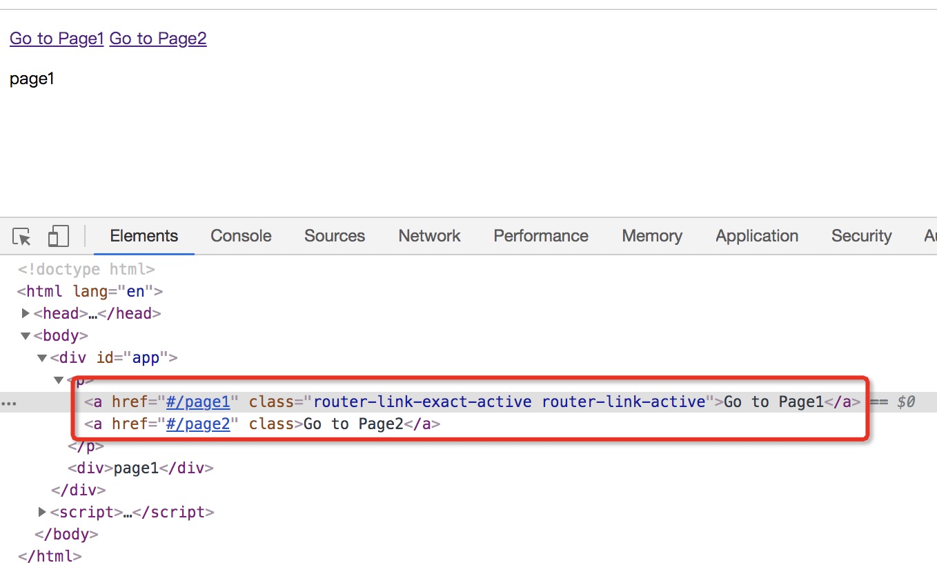Viewport: 937px width, 574px height.
Task: Open the Sources tab
Action: click(x=335, y=236)
